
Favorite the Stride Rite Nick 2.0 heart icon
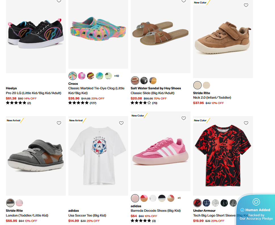click(246, 5)
